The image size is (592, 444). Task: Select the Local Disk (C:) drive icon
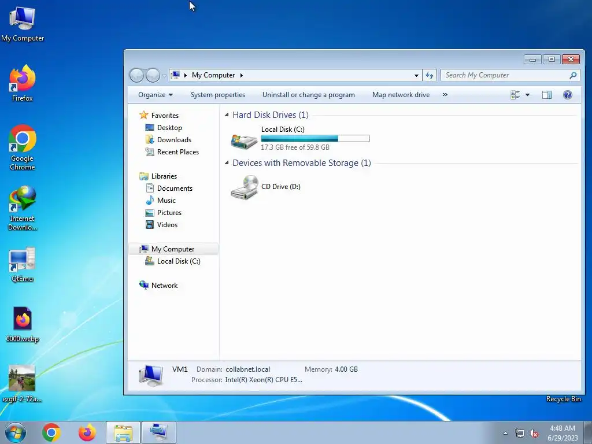tap(244, 141)
